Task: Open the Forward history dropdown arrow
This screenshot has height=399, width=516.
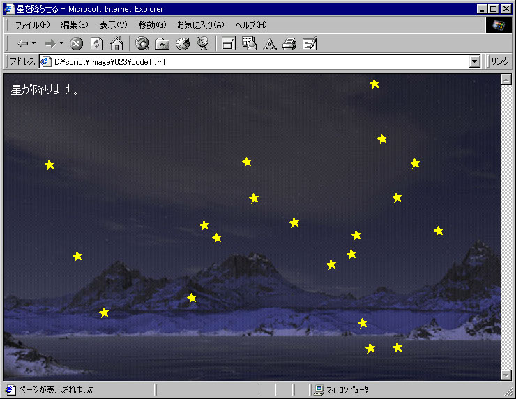Action: pos(61,43)
